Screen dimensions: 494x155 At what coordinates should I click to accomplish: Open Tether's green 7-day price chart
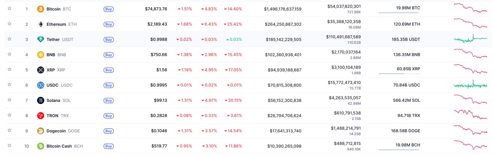(470, 39)
